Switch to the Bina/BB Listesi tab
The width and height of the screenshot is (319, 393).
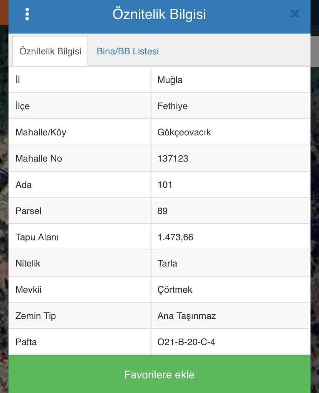click(128, 51)
